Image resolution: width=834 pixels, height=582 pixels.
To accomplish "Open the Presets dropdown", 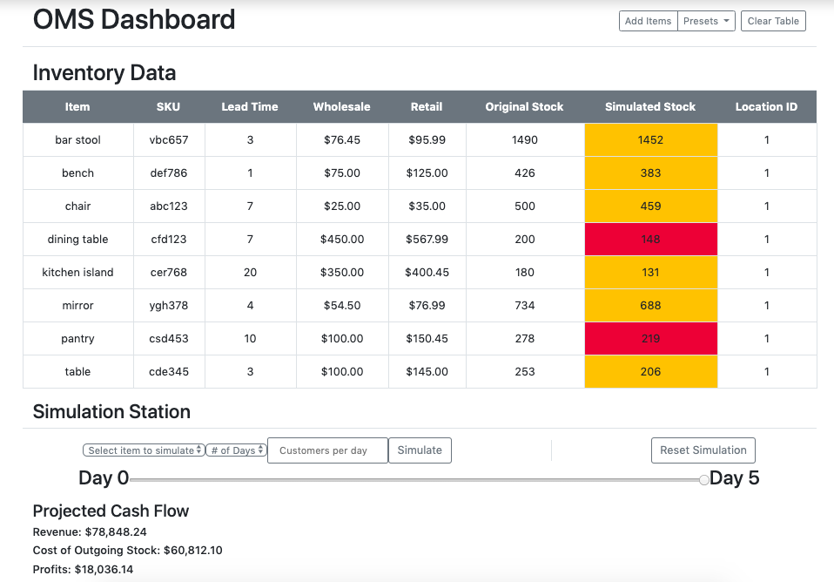I will pos(706,21).
